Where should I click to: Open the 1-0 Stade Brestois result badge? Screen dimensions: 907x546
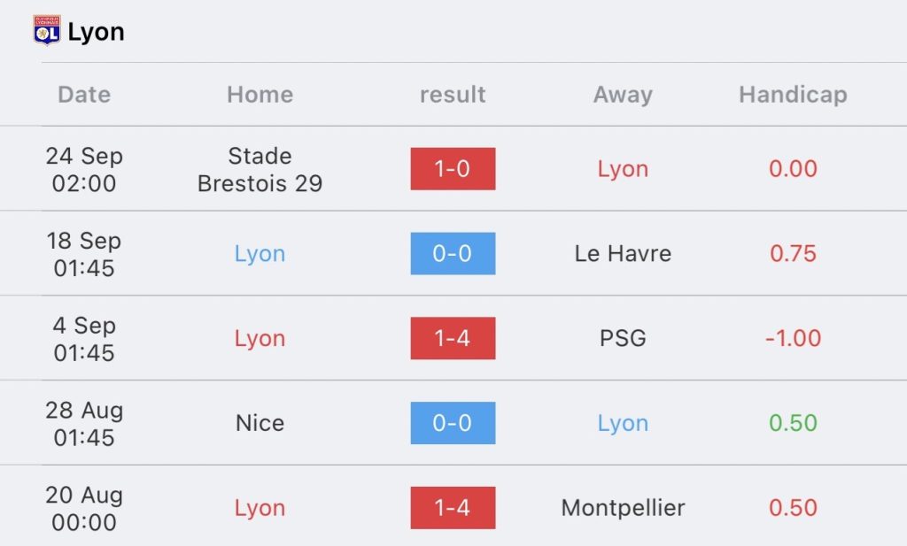tap(453, 169)
